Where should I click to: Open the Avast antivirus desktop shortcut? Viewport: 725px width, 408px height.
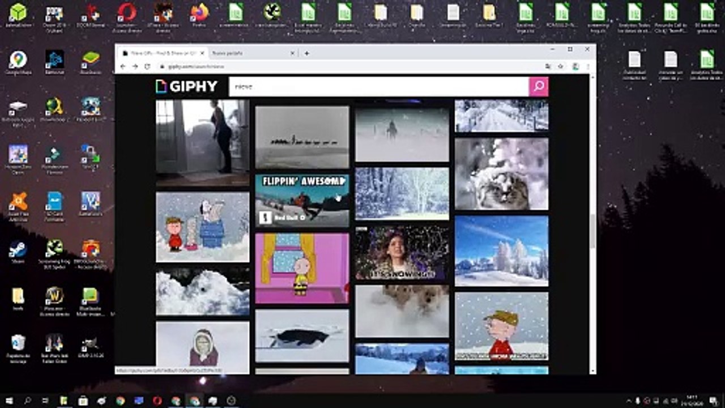tap(18, 205)
